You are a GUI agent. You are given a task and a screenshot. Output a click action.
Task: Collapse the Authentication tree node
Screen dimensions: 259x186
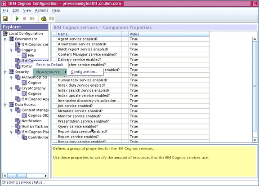11,77
